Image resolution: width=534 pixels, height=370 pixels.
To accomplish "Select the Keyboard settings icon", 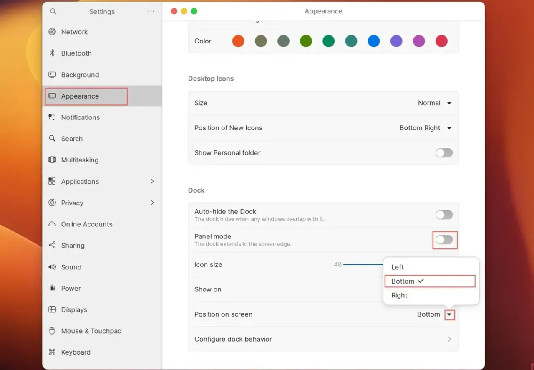I will (52, 352).
